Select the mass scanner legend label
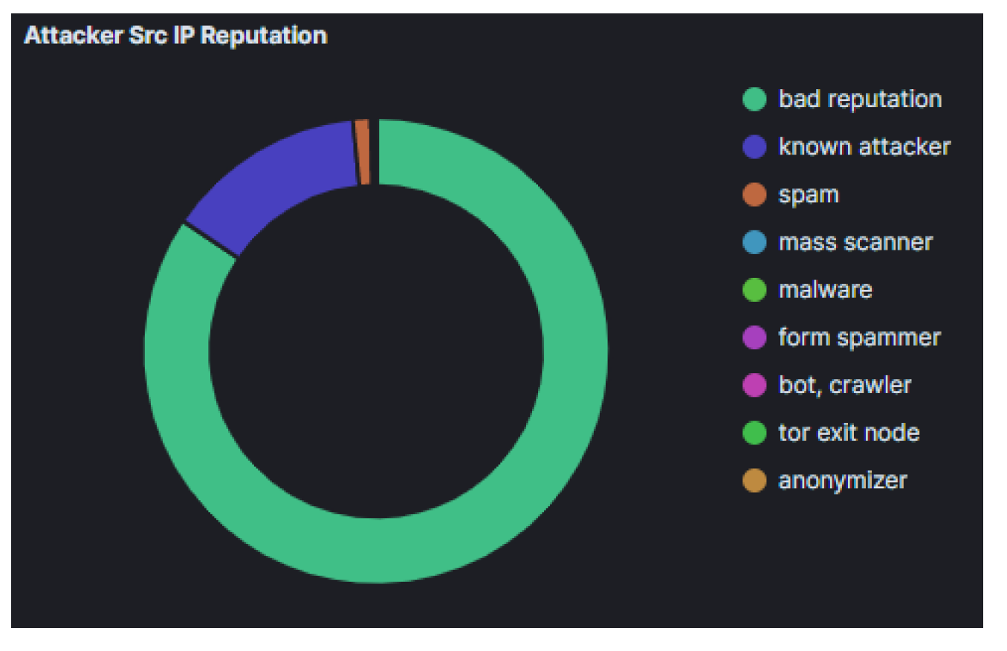The height and width of the screenshot is (651, 1007). (x=855, y=242)
